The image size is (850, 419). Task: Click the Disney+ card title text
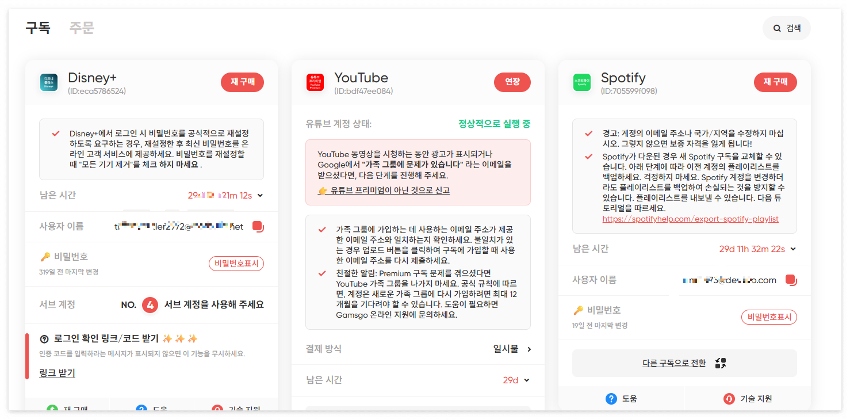pos(92,78)
